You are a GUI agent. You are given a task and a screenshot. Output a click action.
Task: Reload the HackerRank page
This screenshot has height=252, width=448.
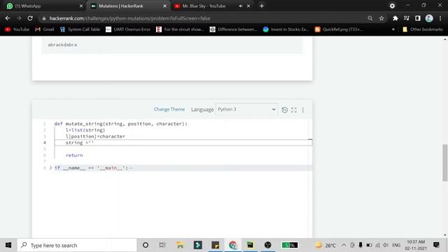[30, 18]
